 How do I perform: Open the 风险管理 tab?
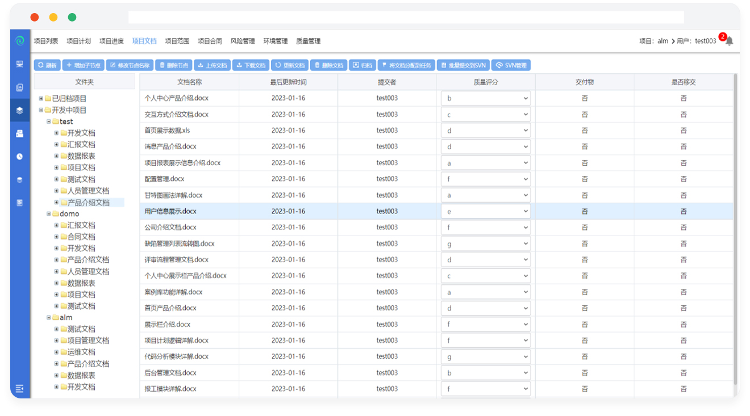point(243,41)
